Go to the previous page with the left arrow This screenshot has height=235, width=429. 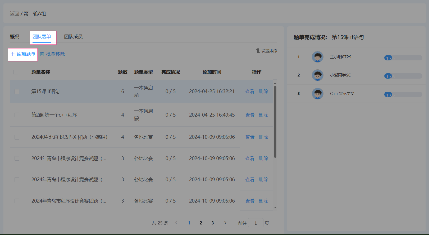point(176,223)
